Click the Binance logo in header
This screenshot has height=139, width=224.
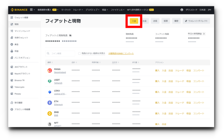(x=19, y=10)
